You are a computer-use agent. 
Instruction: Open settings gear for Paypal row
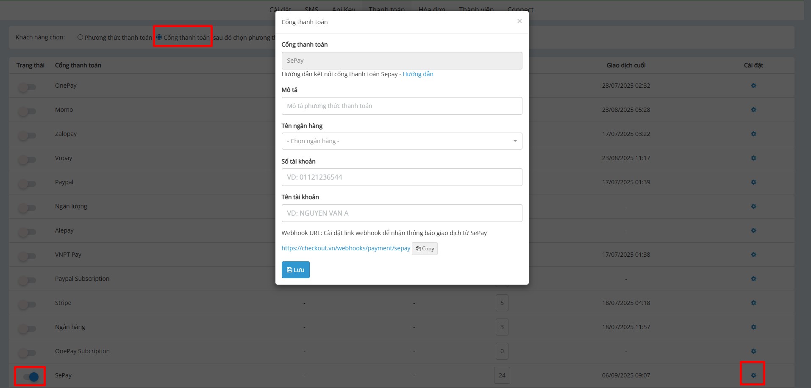pos(753,182)
